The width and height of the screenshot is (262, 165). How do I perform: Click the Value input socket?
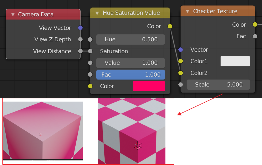(90, 63)
